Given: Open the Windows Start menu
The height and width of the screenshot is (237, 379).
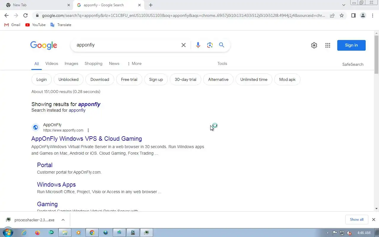Looking at the screenshot, I should 8,233.
